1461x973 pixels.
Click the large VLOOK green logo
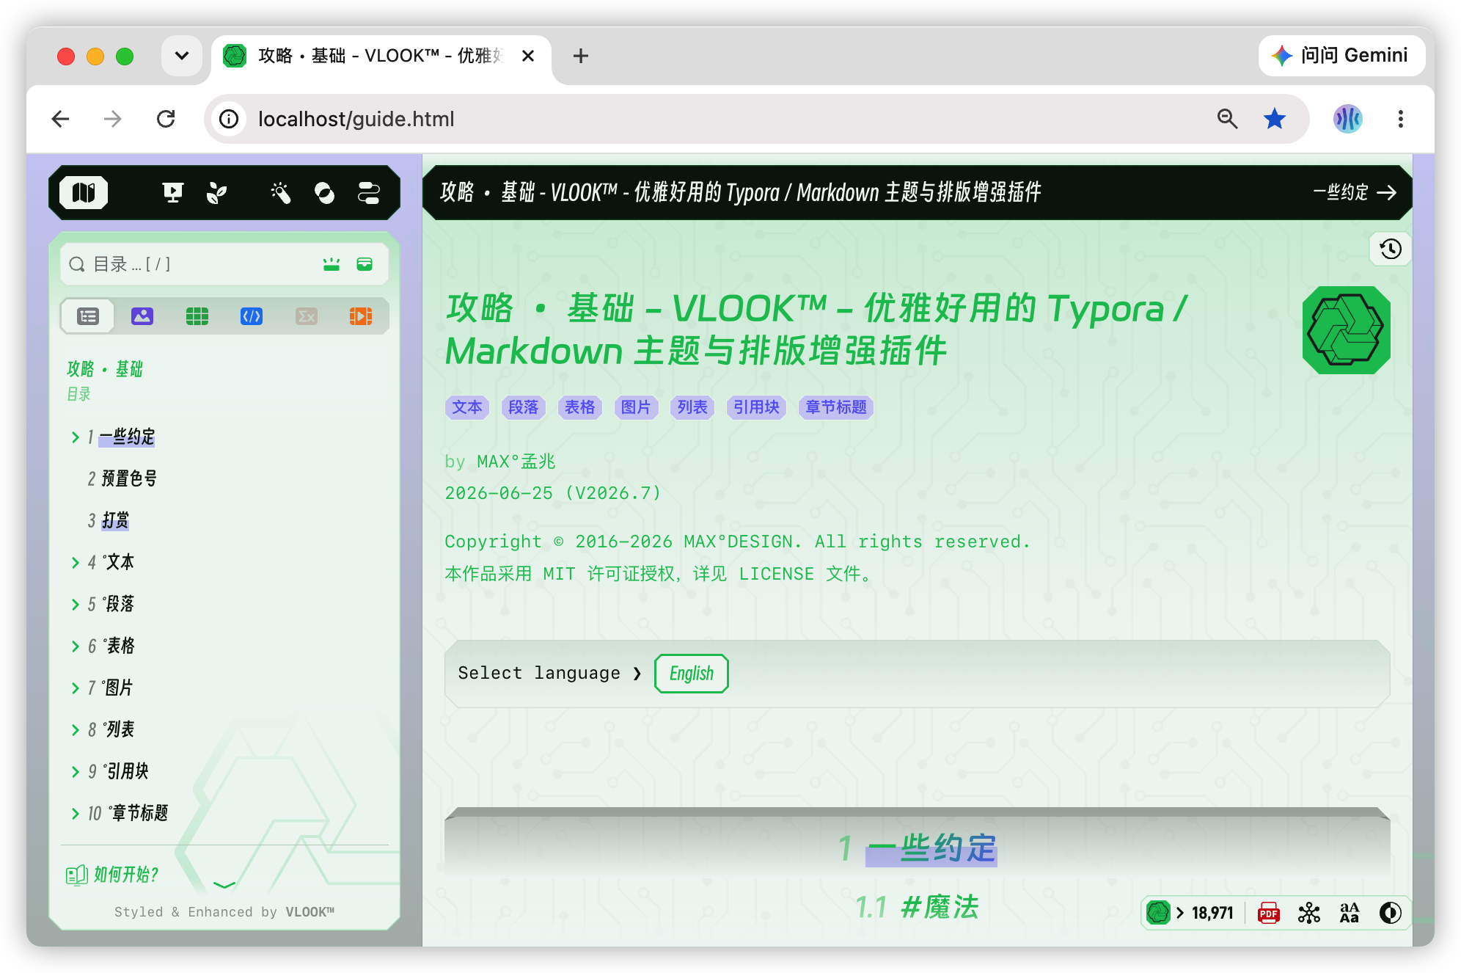1346,330
